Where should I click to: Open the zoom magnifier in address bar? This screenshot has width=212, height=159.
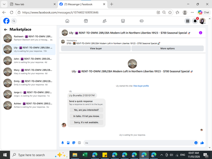click(x=164, y=12)
